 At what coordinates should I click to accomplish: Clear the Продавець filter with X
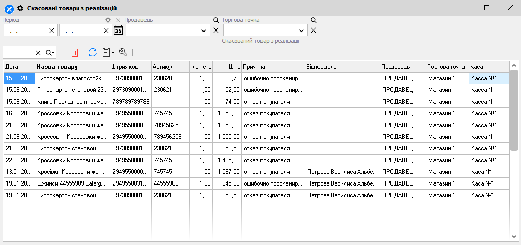click(216, 30)
